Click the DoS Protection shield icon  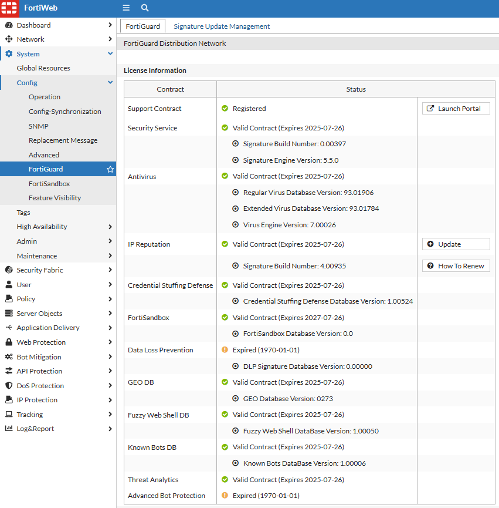[9, 385]
